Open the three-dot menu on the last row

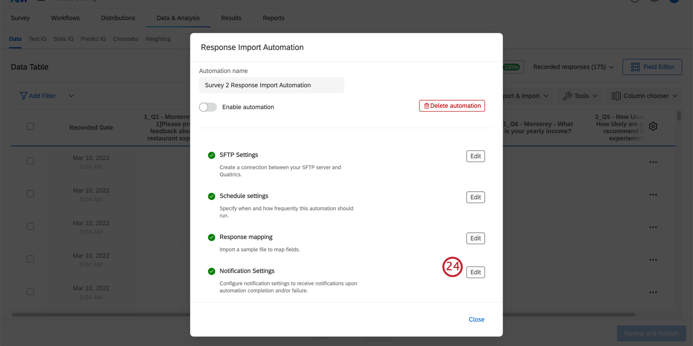[653, 292]
